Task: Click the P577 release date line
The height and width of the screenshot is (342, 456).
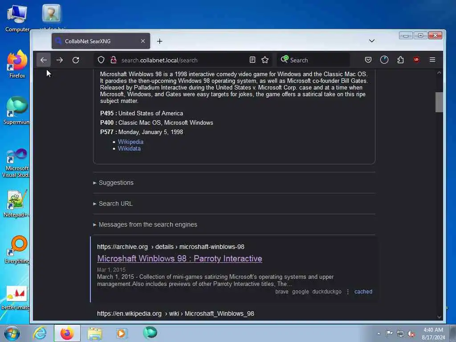Action: pyautogui.click(x=142, y=132)
